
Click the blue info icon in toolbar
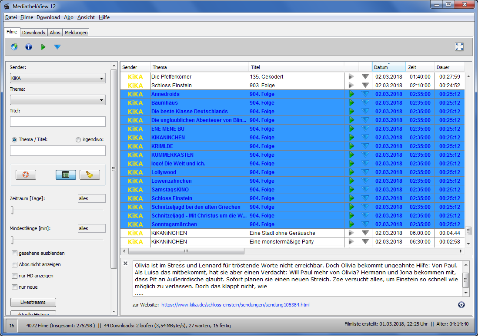[x=29, y=47]
